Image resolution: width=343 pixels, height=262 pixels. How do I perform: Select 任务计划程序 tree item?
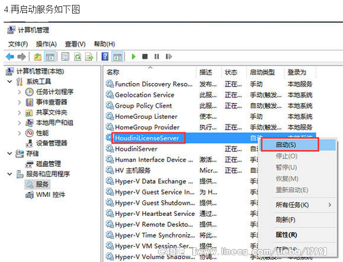pos(55,92)
